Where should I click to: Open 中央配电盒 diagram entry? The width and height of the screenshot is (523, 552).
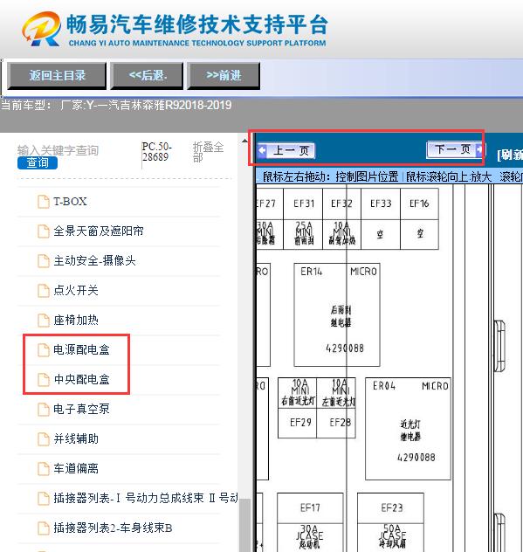81,379
